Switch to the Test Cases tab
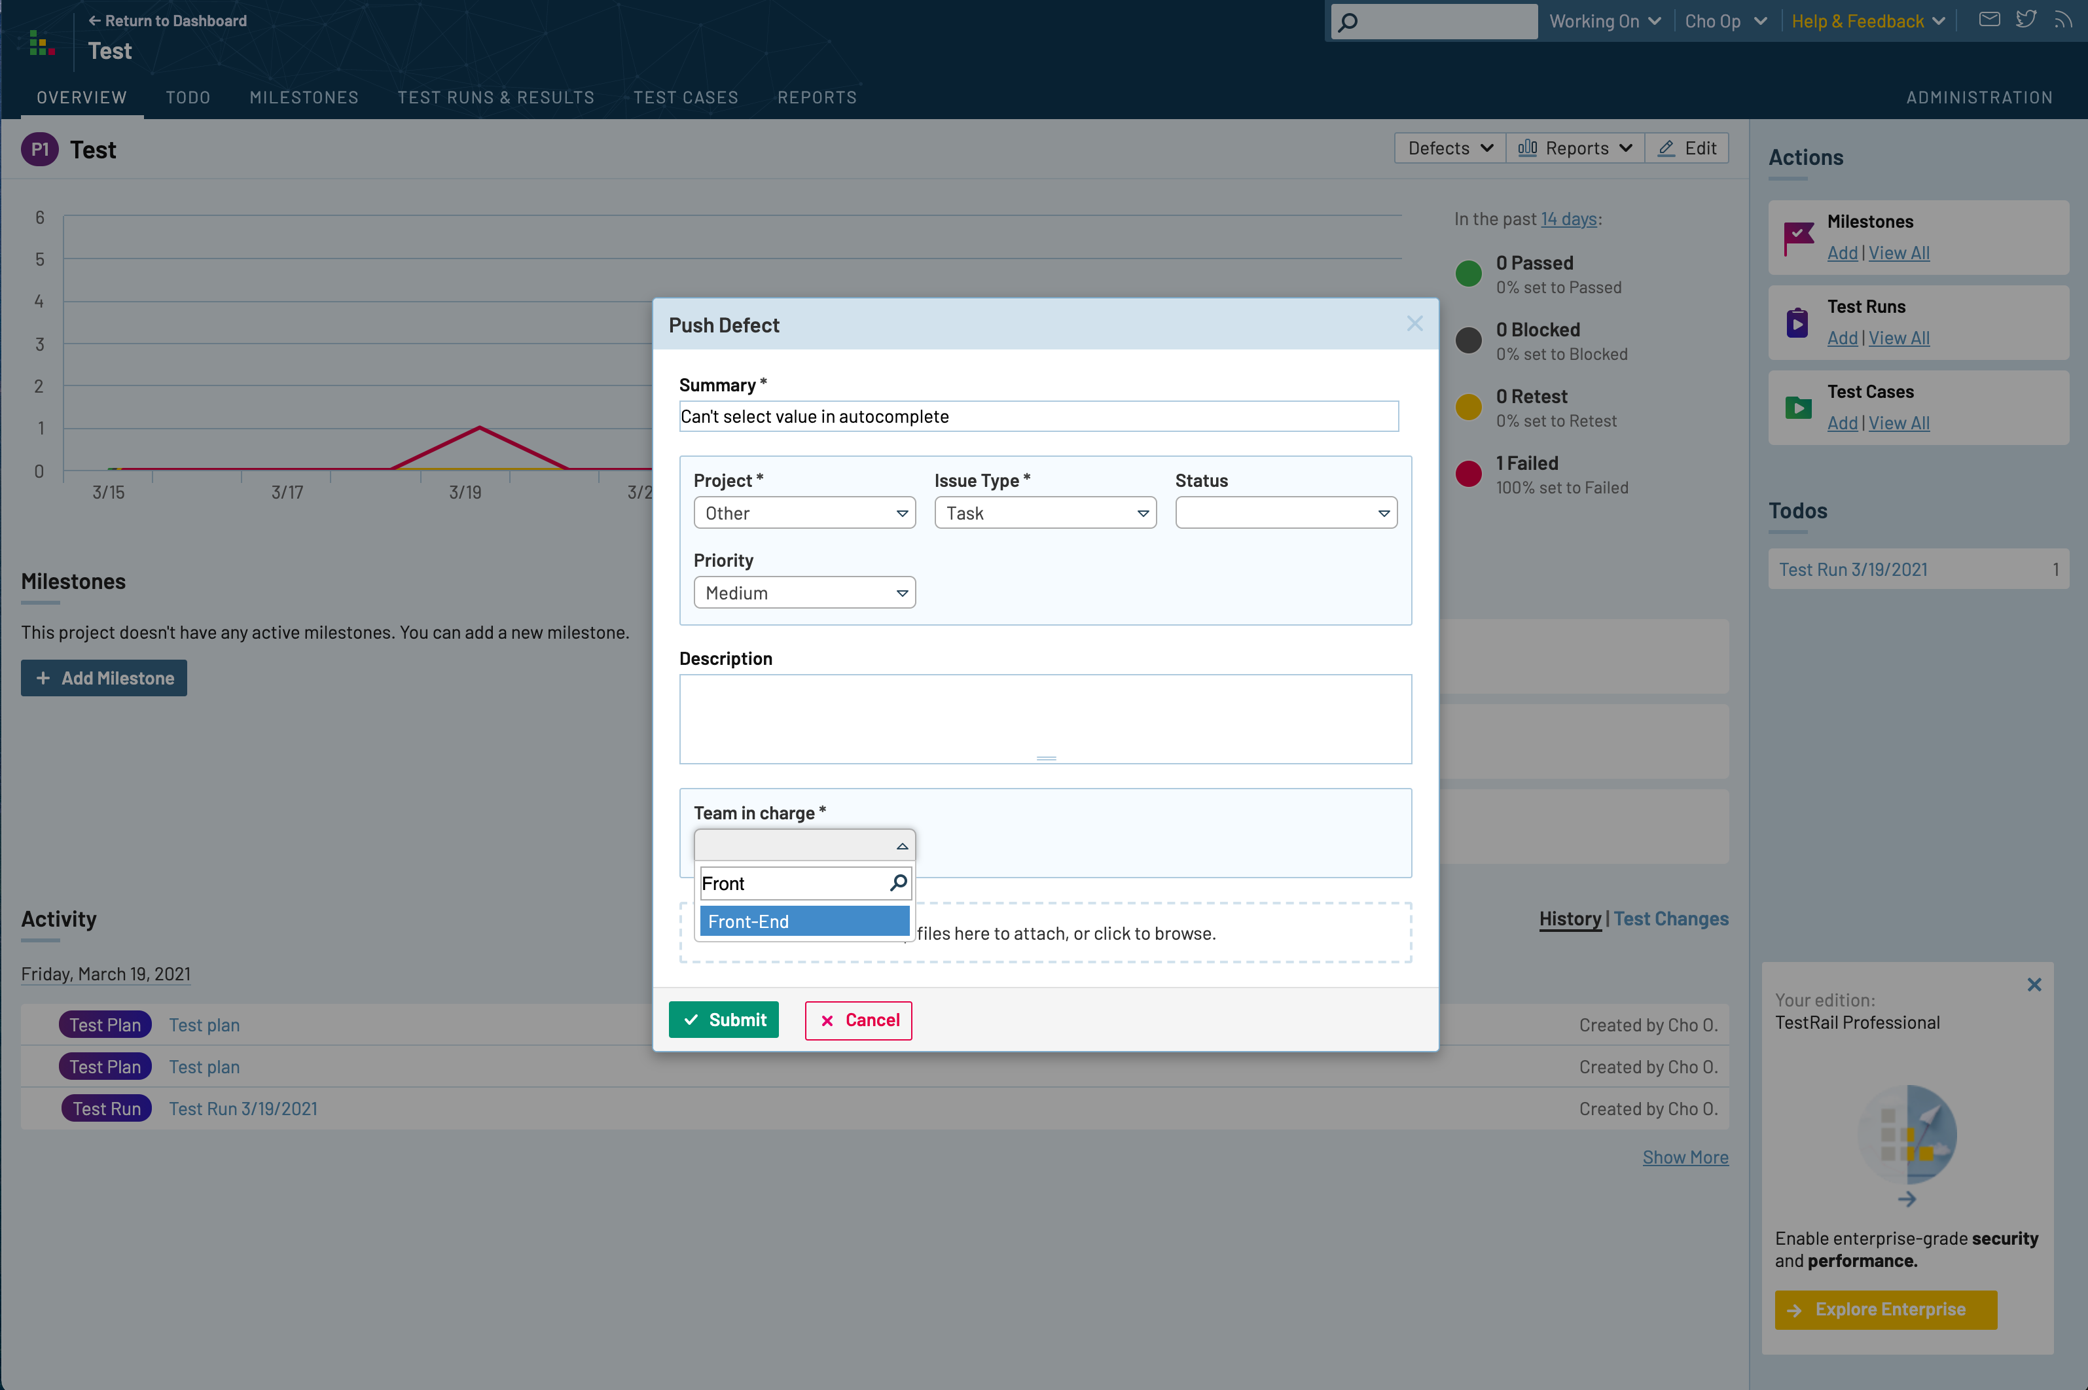This screenshot has width=2088, height=1390. tap(685, 98)
